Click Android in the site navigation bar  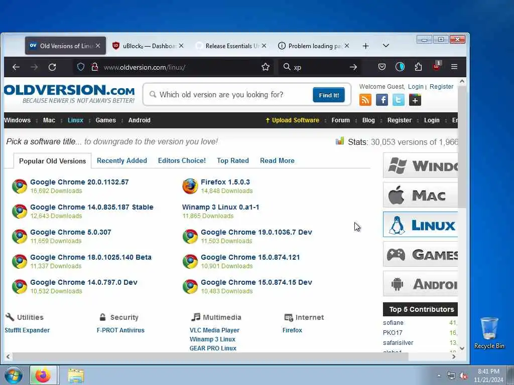tap(140, 120)
